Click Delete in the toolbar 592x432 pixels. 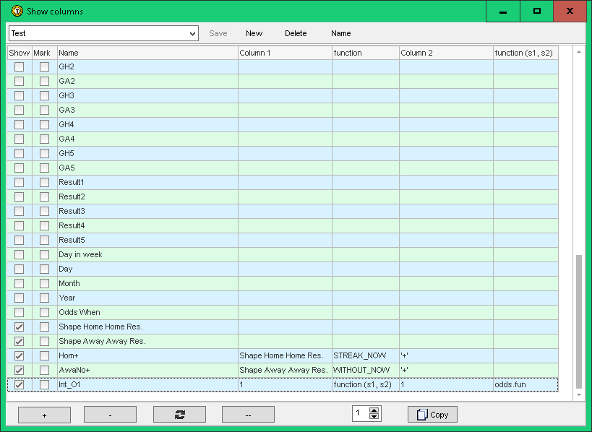click(295, 33)
